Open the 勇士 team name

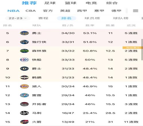pyautogui.click(x=37, y=33)
